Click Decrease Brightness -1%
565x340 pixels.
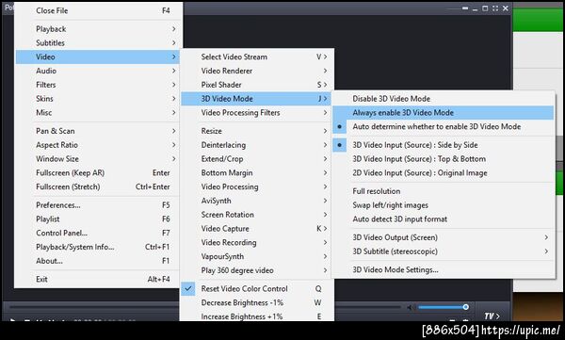click(256, 303)
